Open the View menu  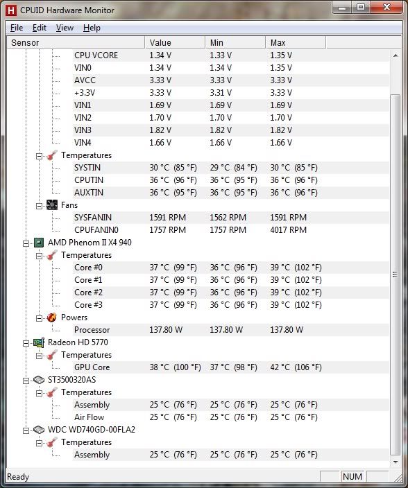coord(65,28)
